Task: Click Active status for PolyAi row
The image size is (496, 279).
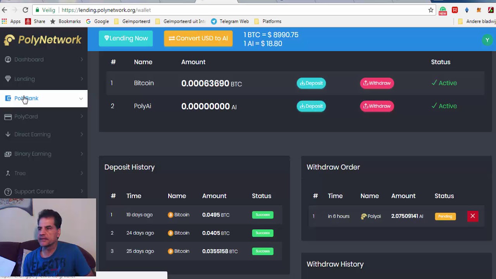Action: click(444, 106)
